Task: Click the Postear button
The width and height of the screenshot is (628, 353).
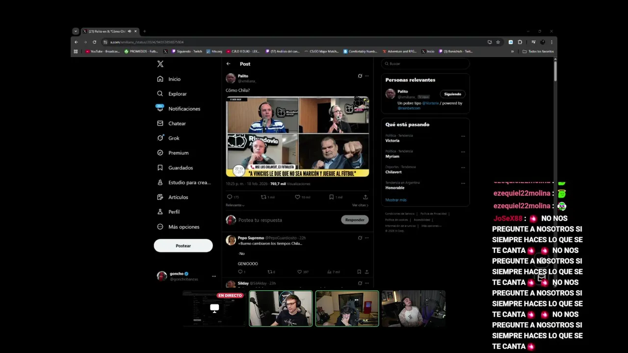Action: 183,246
